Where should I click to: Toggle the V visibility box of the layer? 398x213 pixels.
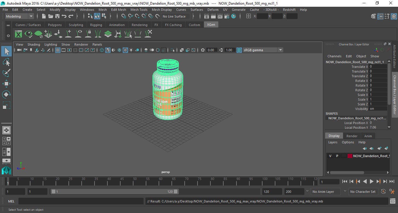pos(330,156)
